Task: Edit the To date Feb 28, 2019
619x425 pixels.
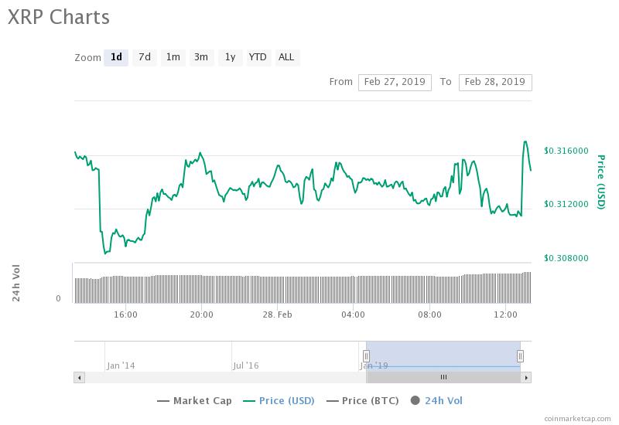Action: [495, 83]
